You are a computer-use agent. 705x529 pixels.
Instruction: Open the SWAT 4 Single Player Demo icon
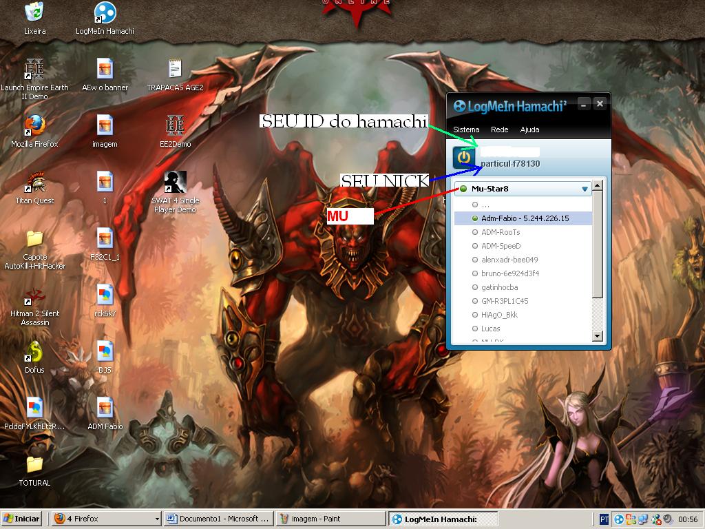click(175, 183)
